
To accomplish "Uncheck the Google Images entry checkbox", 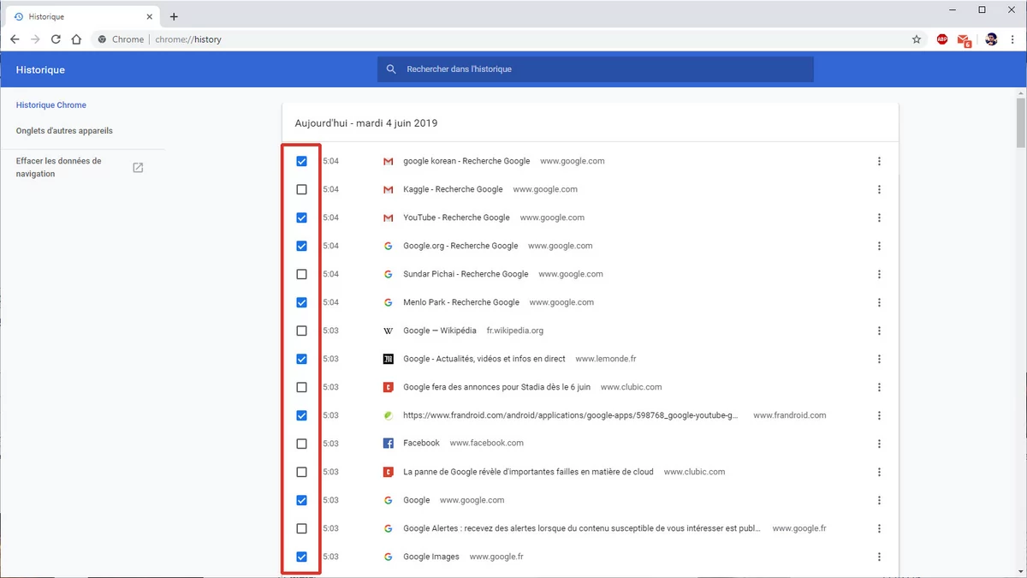I will pyautogui.click(x=301, y=557).
